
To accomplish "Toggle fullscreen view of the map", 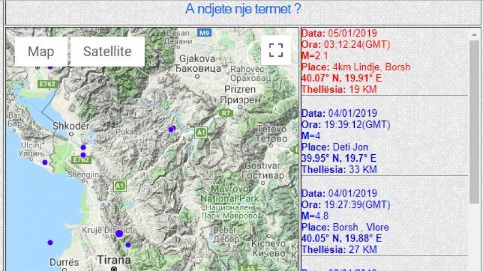I will pyautogui.click(x=276, y=51).
